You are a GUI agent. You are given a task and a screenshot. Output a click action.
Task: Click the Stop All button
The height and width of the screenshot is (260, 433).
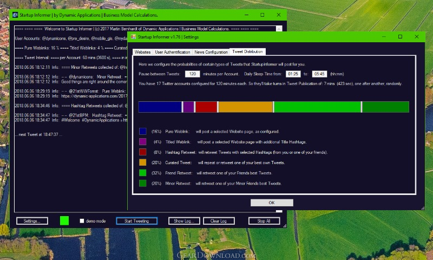[x=264, y=221]
